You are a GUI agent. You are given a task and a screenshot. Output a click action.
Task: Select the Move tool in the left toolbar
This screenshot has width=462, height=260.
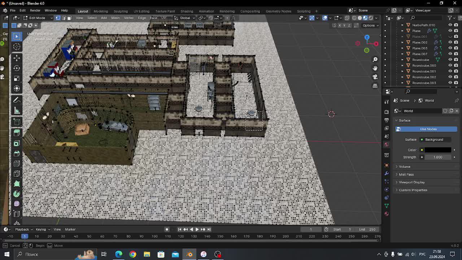point(17,58)
